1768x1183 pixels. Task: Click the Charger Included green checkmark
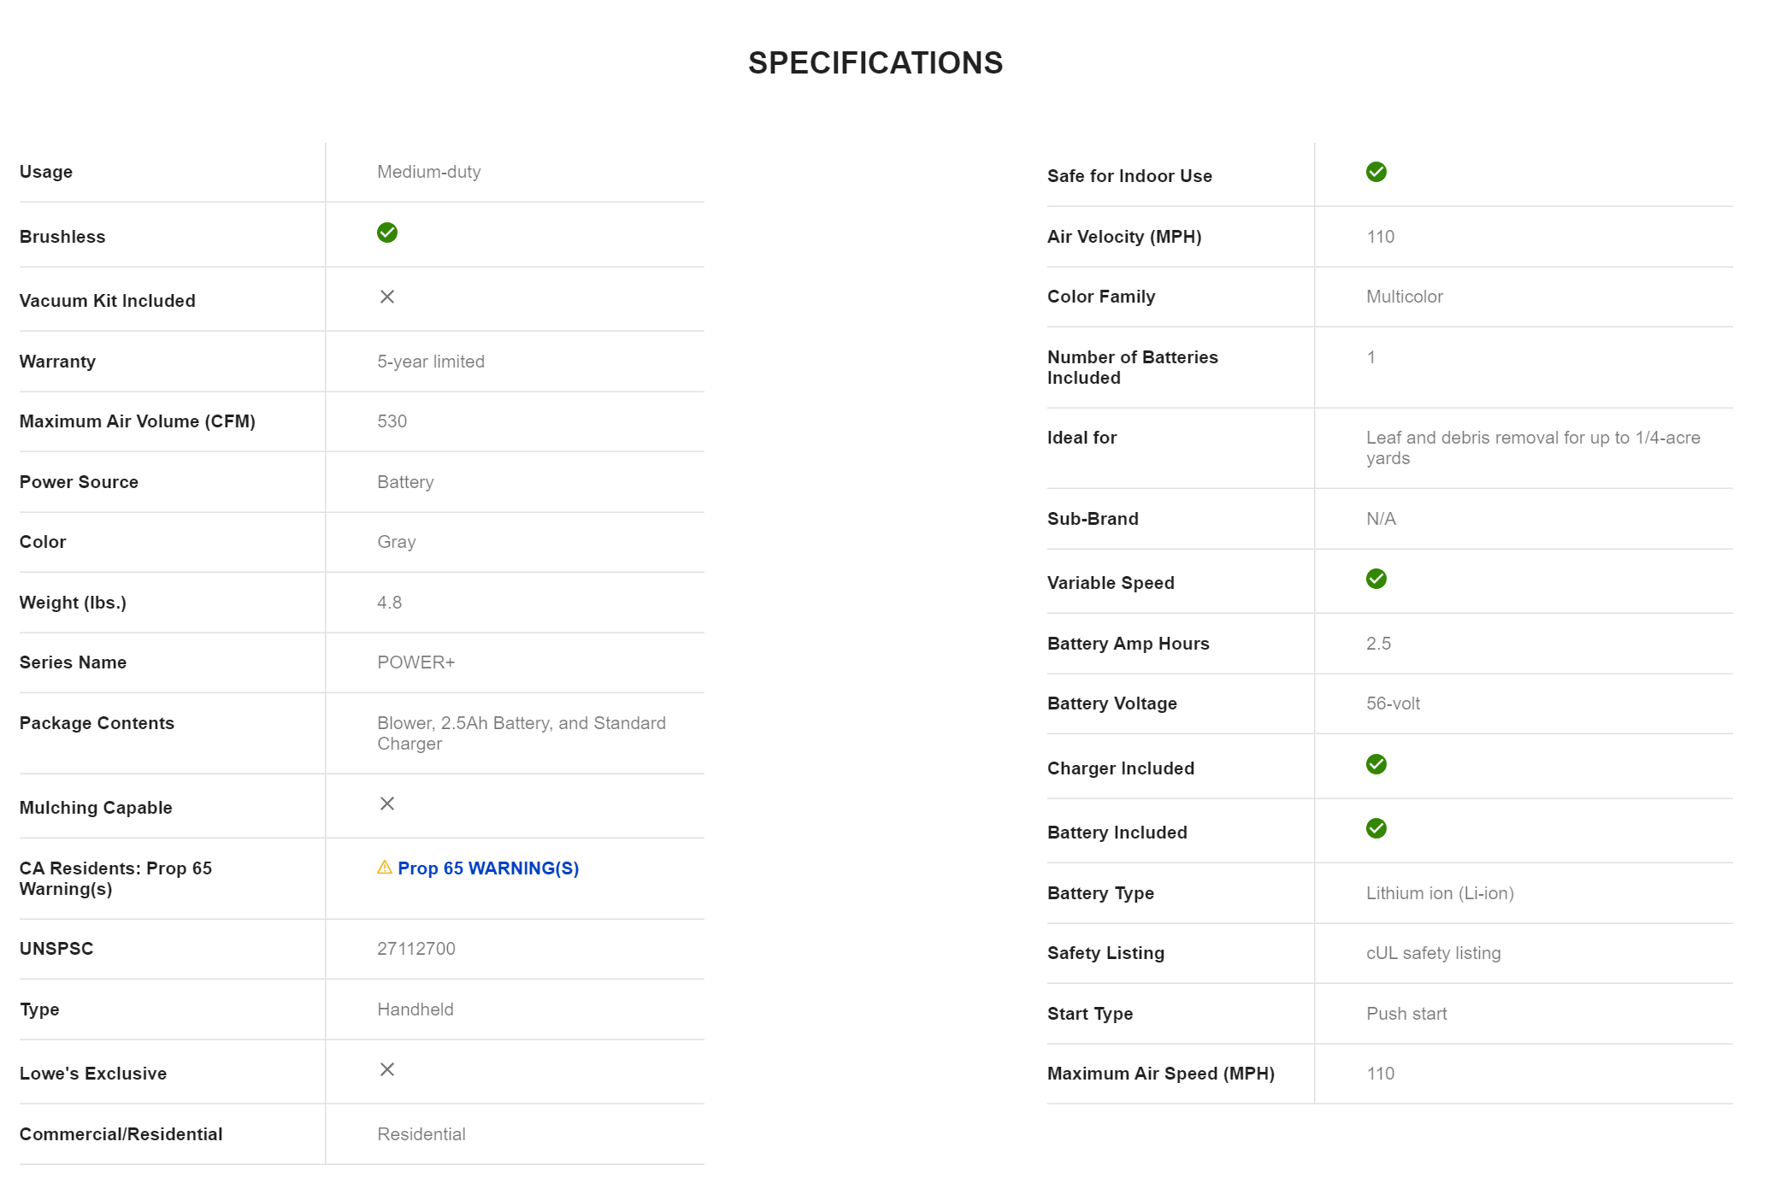pos(1376,764)
